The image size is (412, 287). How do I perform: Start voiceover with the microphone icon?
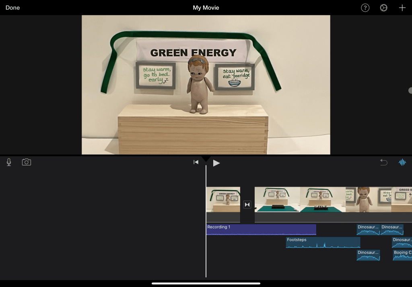tap(9, 162)
